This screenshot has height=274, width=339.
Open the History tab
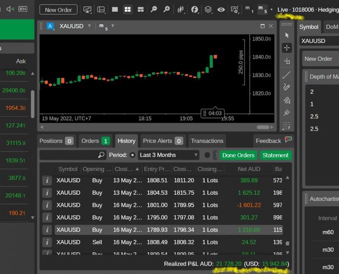pos(126,141)
